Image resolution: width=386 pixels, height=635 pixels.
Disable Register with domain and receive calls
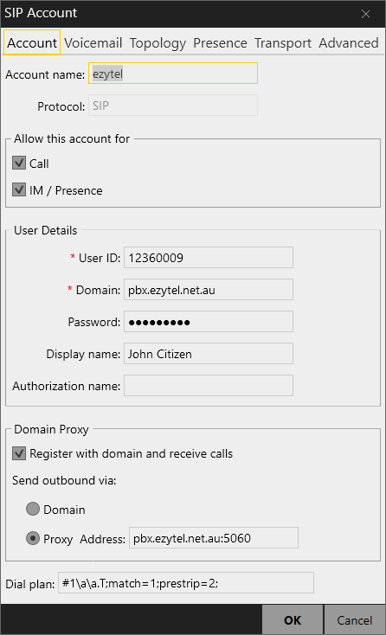pyautogui.click(x=19, y=453)
